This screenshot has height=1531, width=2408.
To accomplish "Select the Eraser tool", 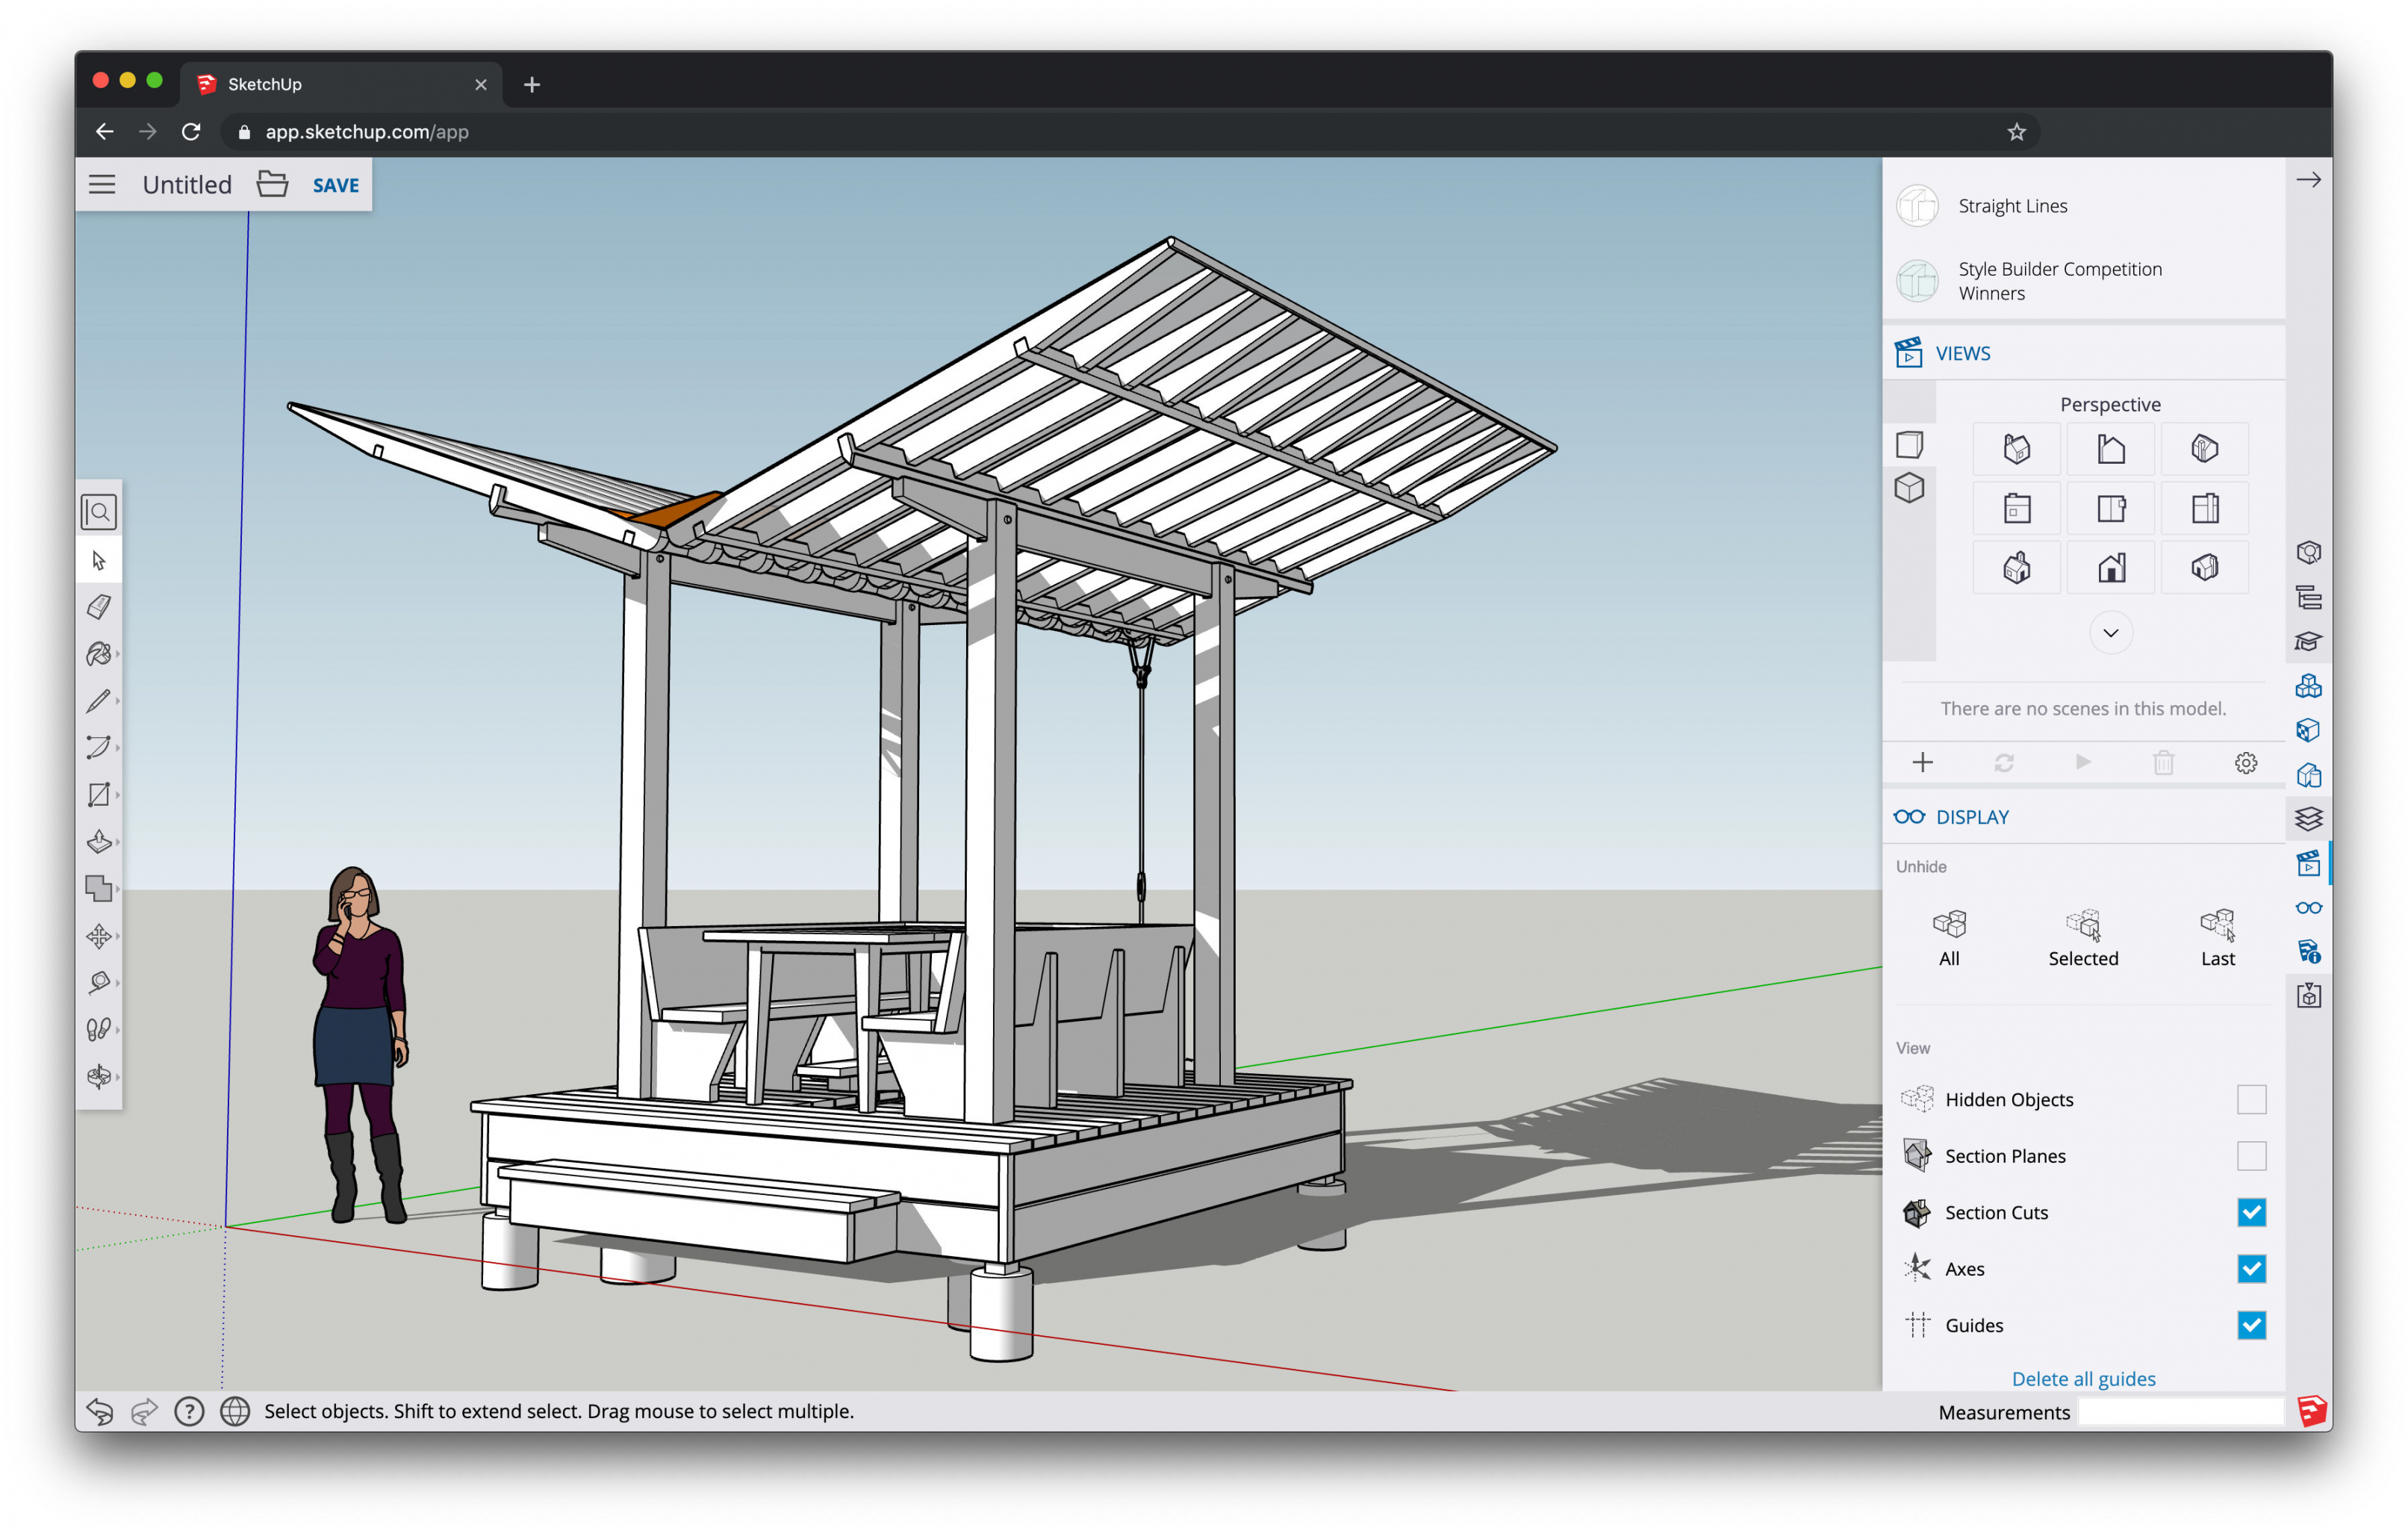I will pos(100,606).
